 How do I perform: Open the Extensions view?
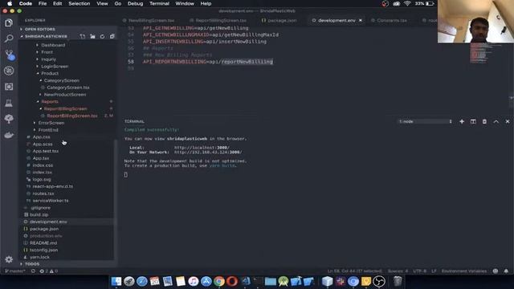click(x=9, y=87)
